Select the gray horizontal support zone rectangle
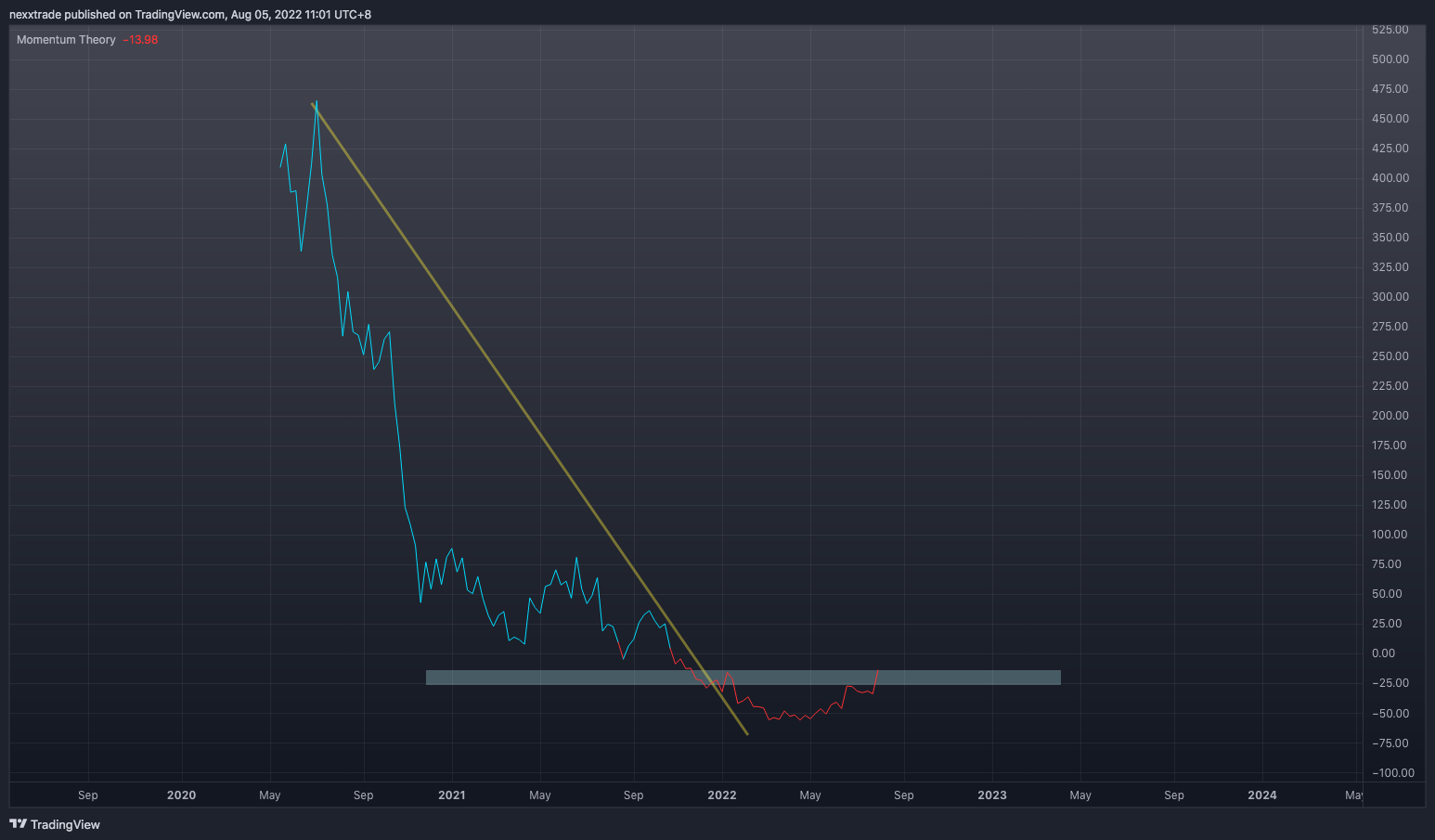Image resolution: width=1435 pixels, height=840 pixels. (x=743, y=678)
